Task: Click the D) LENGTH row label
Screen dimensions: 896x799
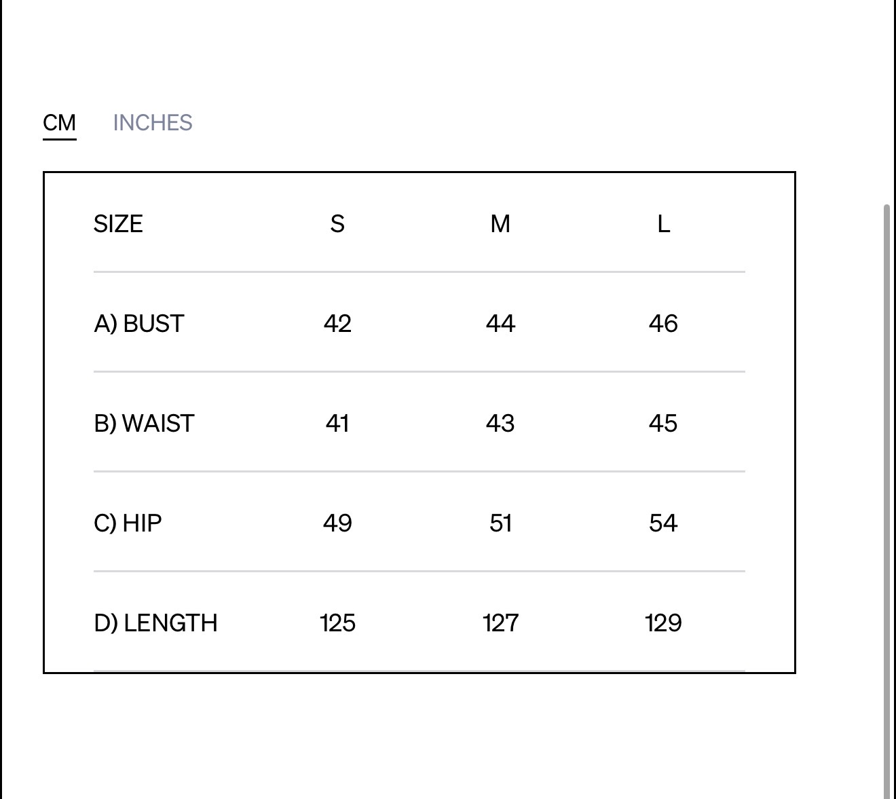Action: pyautogui.click(x=155, y=623)
